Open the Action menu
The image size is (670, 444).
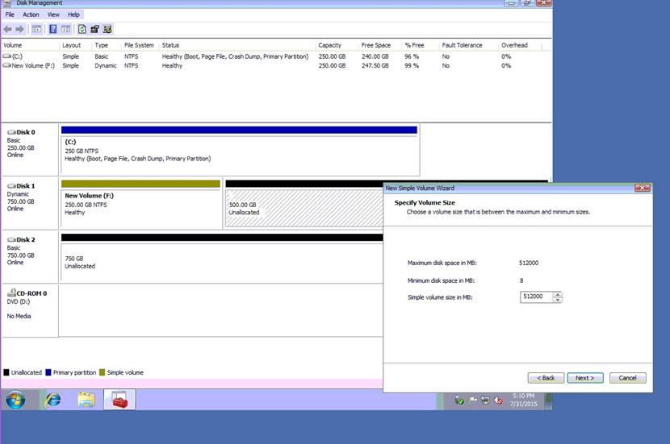(31, 15)
